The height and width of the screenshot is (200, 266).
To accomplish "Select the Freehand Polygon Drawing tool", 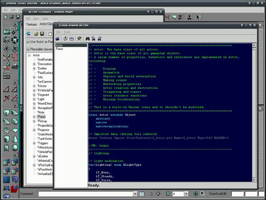I will [15, 57].
